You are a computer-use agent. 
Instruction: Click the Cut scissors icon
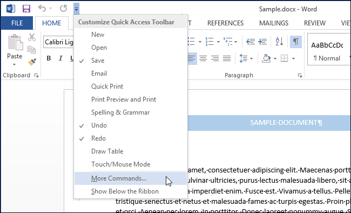[x=32, y=37]
